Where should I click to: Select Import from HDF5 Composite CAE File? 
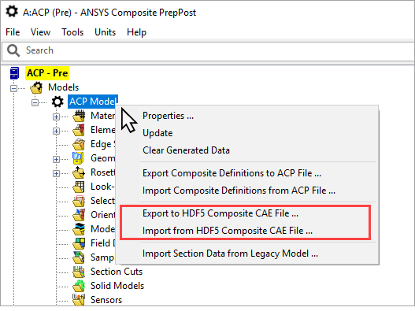(x=228, y=231)
